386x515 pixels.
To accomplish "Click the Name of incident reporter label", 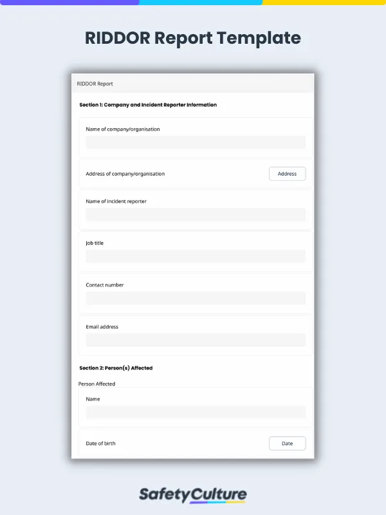I will point(116,201).
